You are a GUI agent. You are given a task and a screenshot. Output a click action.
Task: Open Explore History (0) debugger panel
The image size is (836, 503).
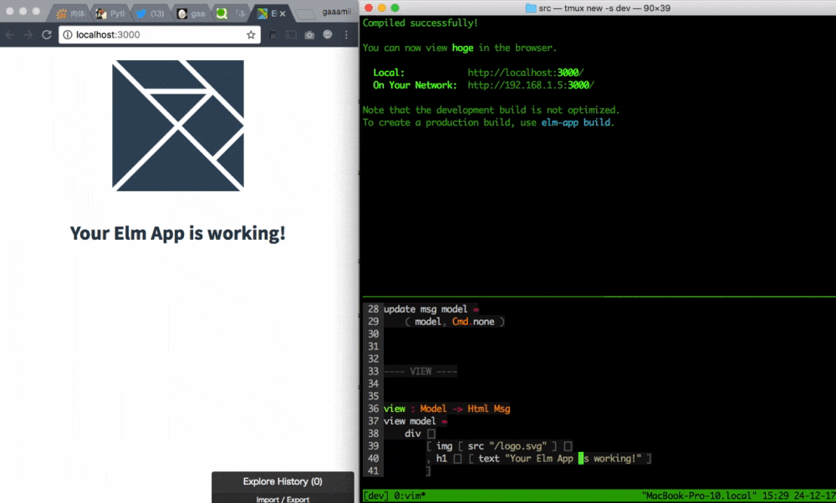coord(283,481)
